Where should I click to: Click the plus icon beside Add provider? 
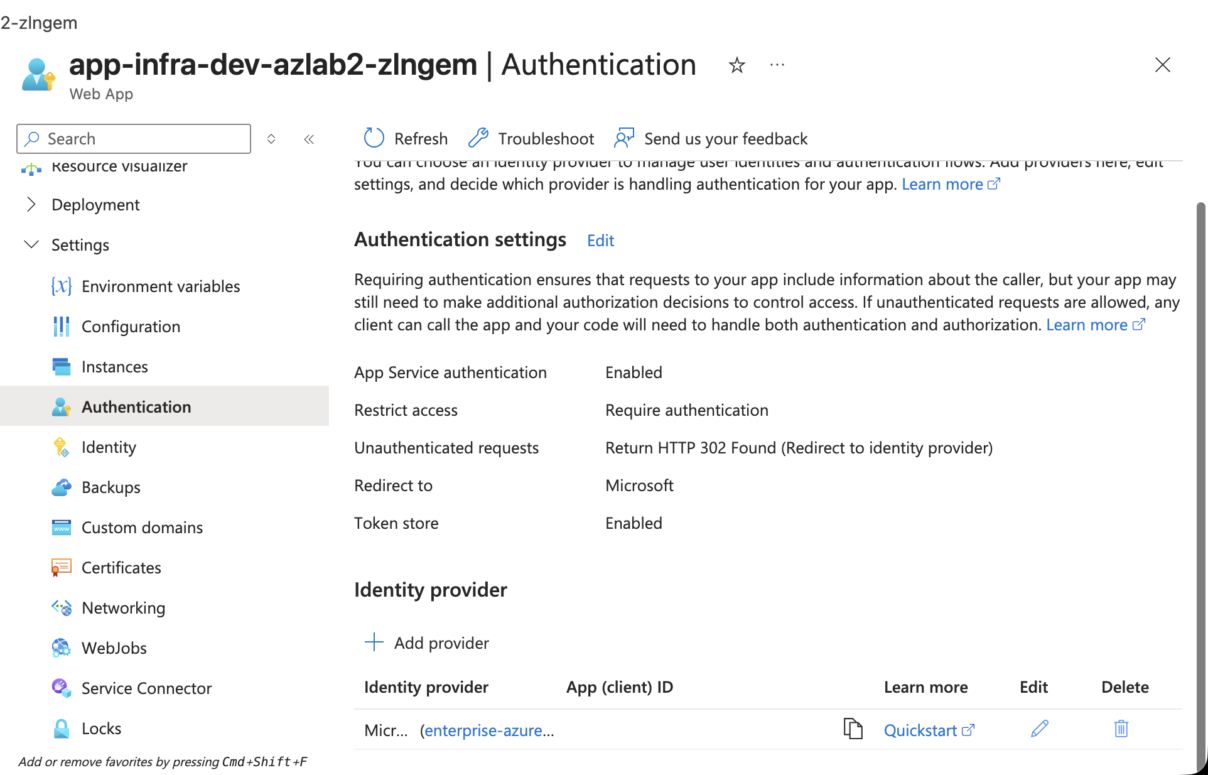click(374, 642)
